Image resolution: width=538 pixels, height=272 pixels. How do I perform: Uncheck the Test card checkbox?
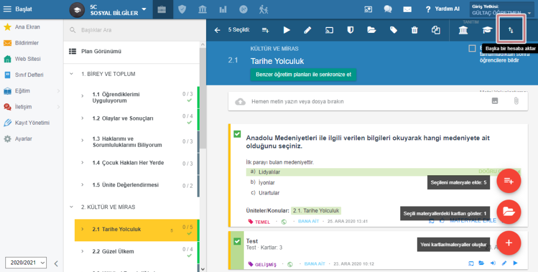(237, 241)
